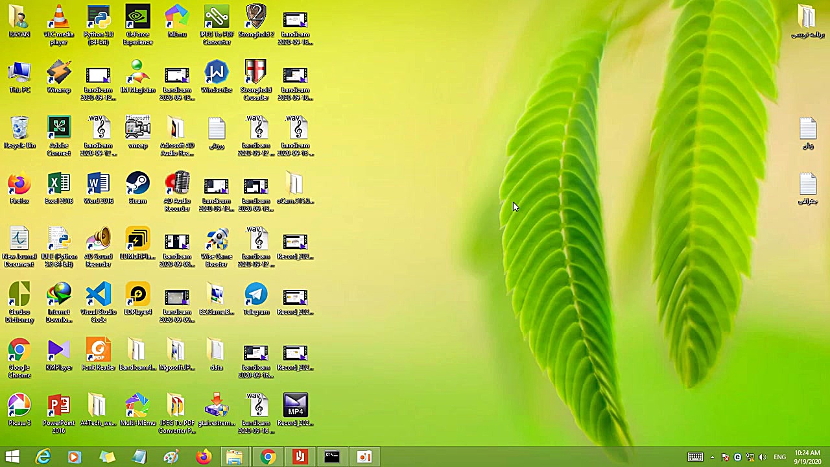
Task: Open the Windscribe VPN icon
Action: click(x=217, y=78)
